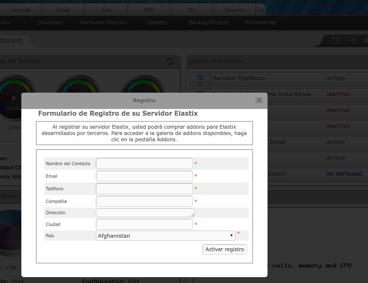
Task: Click into the Teléfono text box
Action: click(x=144, y=189)
